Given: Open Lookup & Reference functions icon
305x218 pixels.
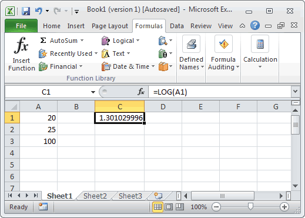Looking at the screenshot, I should (x=163, y=41).
